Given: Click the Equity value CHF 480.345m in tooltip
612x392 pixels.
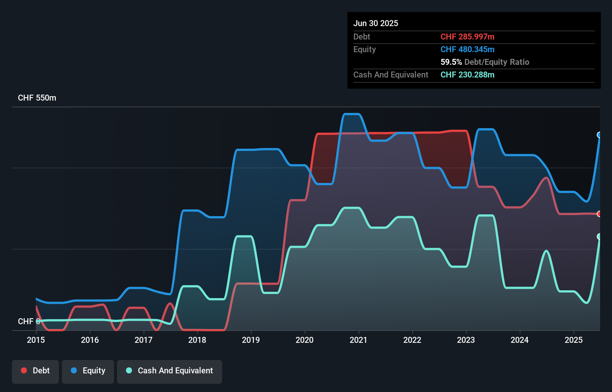Looking at the screenshot, I should 468,49.
